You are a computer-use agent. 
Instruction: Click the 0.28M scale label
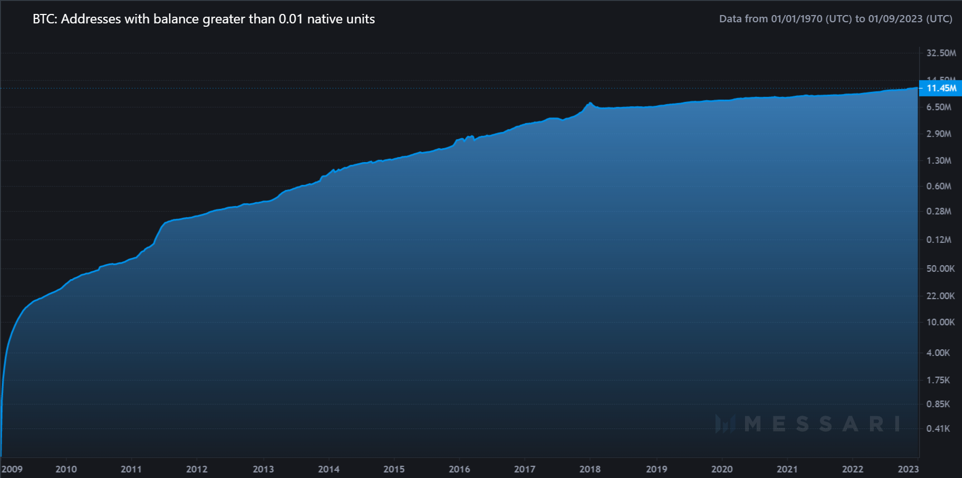coord(939,211)
